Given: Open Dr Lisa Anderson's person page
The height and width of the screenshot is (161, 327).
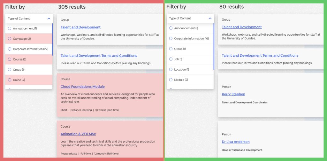Looking at the screenshot, I should click(236, 142).
